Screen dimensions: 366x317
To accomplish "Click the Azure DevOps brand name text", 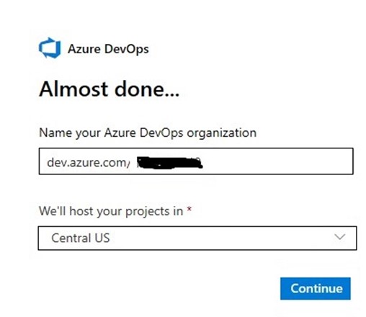I will click(108, 49).
